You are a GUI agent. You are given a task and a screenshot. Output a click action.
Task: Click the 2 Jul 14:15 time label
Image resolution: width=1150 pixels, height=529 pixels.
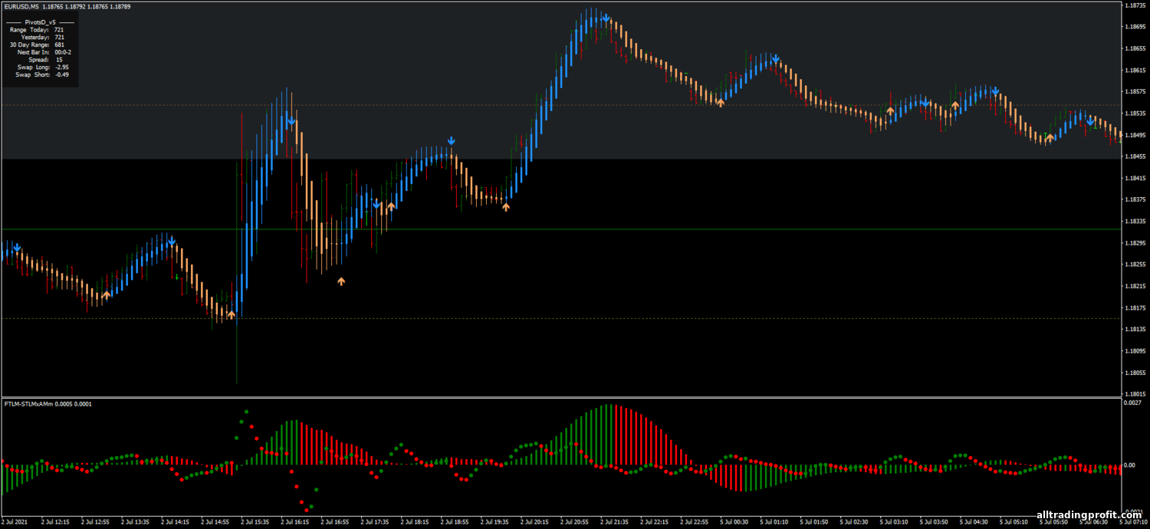pos(175,522)
